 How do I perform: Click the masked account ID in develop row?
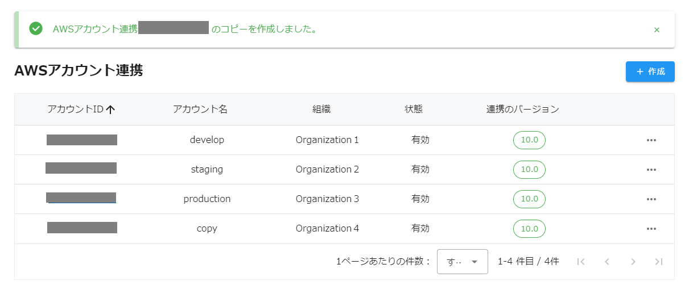[82, 140]
